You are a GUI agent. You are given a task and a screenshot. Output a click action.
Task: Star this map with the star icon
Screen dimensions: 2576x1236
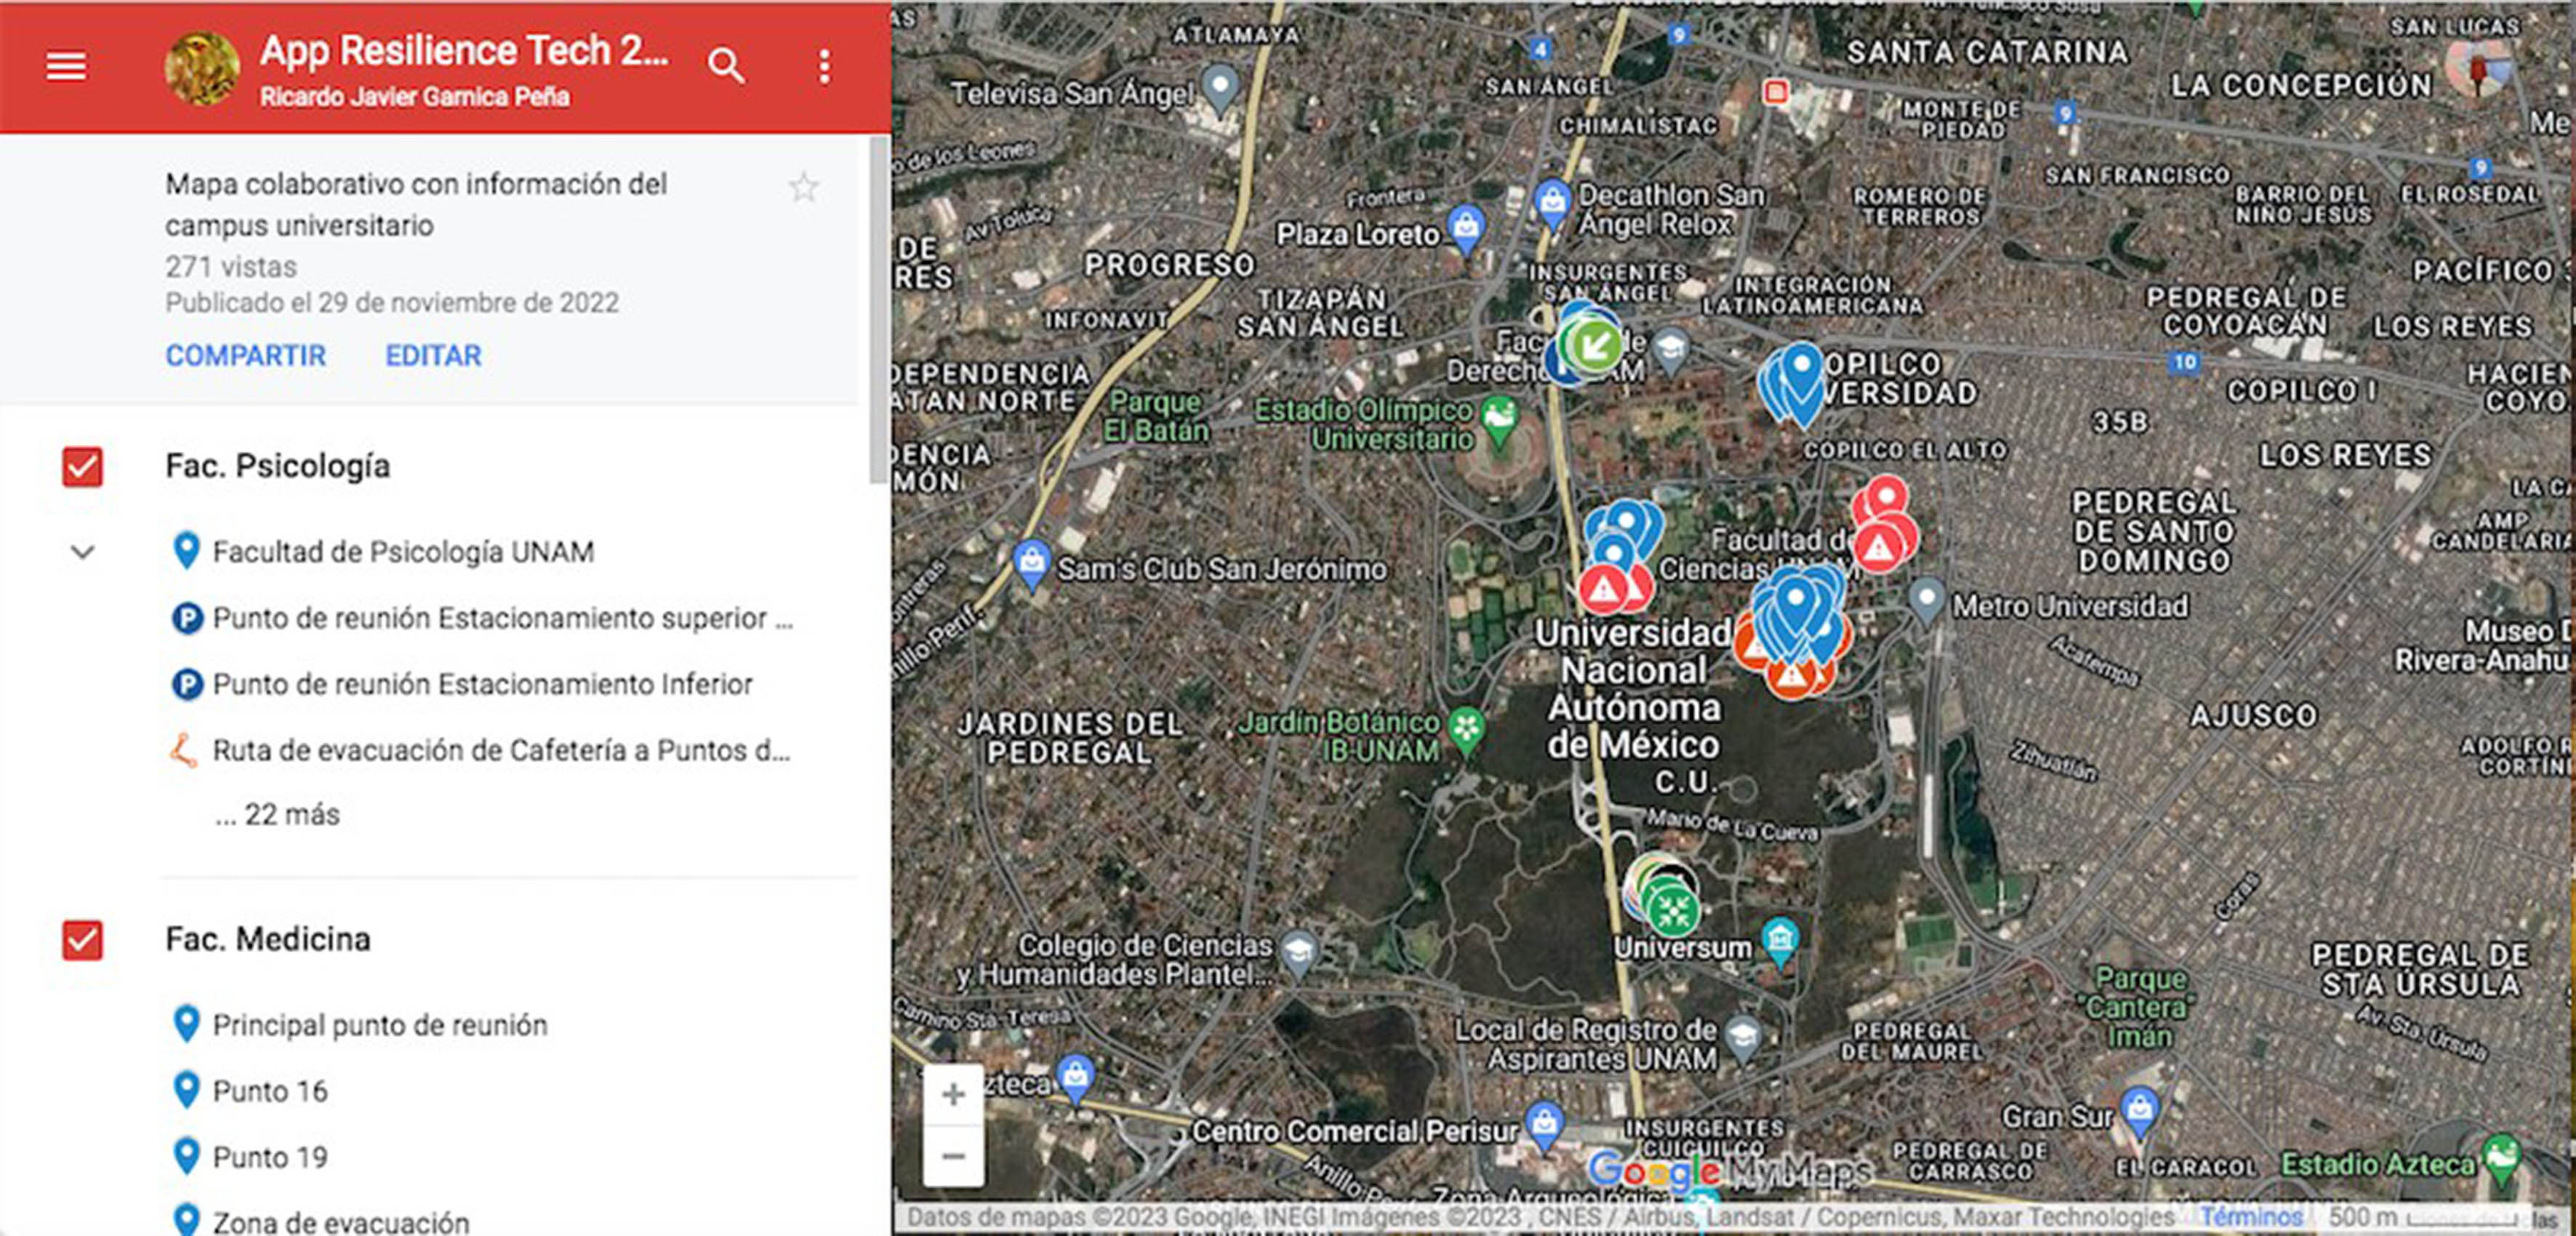pyautogui.click(x=804, y=187)
